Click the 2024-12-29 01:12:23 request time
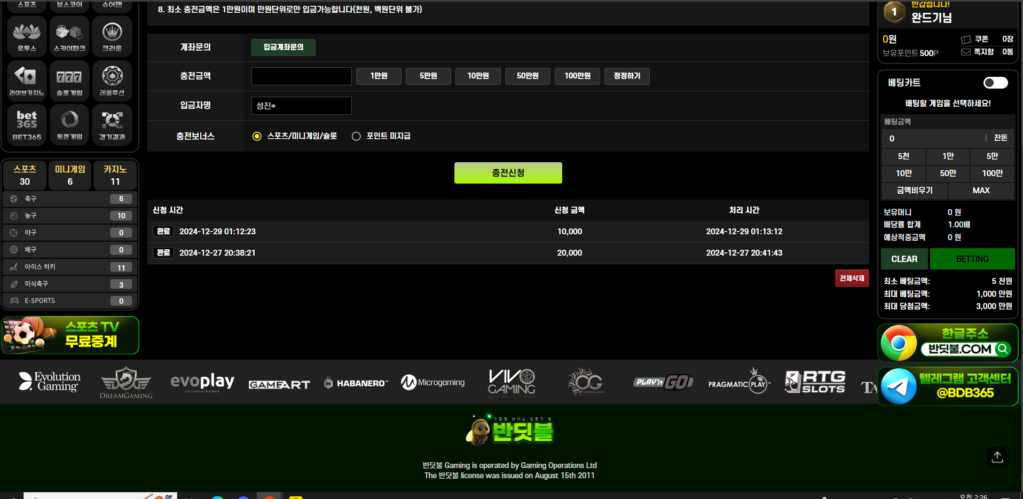This screenshot has height=499, width=1023. click(217, 232)
